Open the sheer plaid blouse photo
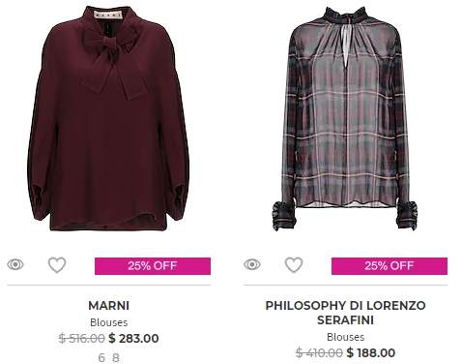The height and width of the screenshot is (364, 462). (x=345, y=118)
